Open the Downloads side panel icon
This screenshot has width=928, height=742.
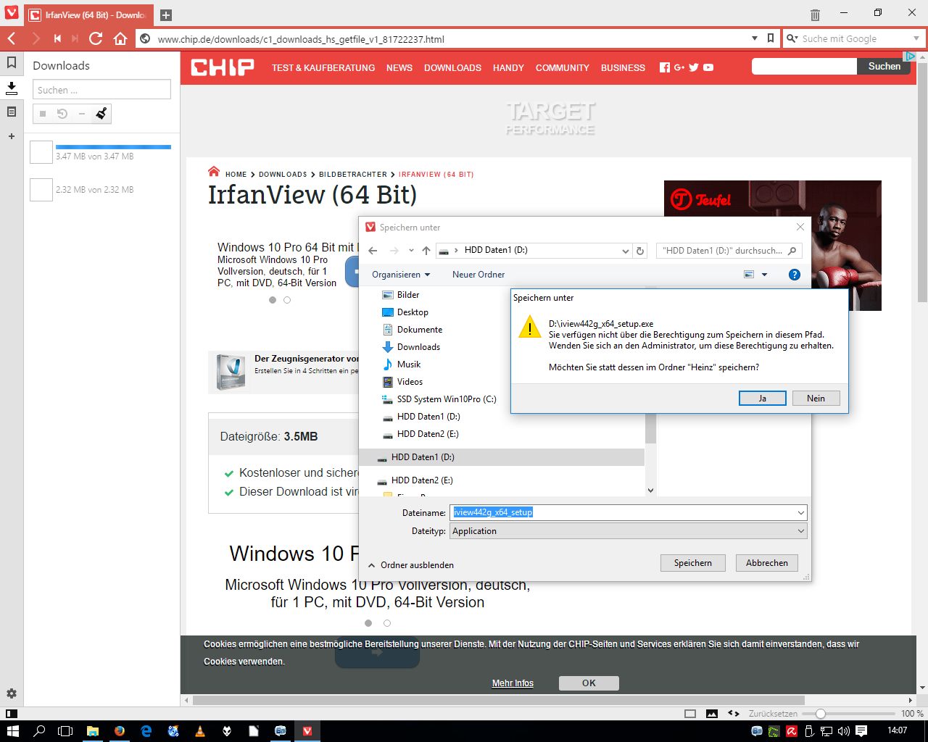coord(12,88)
